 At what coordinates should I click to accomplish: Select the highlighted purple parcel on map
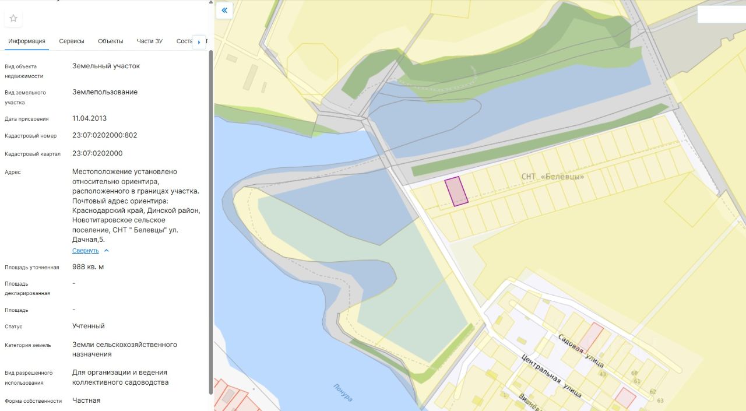(456, 191)
